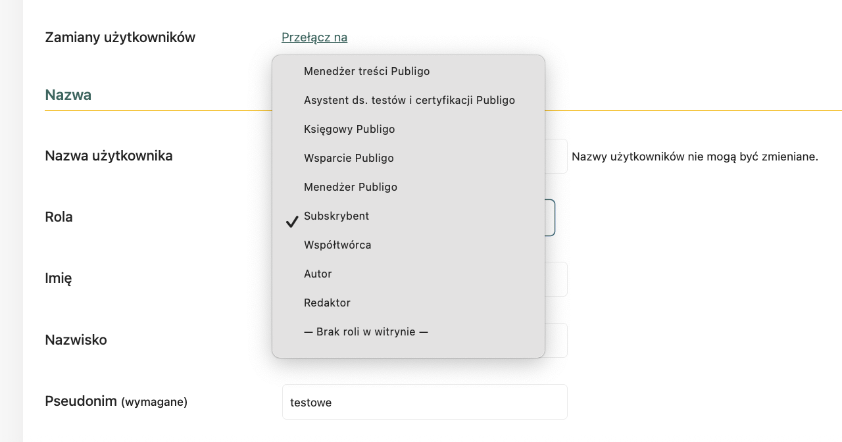Viewport: 842px width, 442px height.
Task: Click the Imię field label
Action: 59,278
